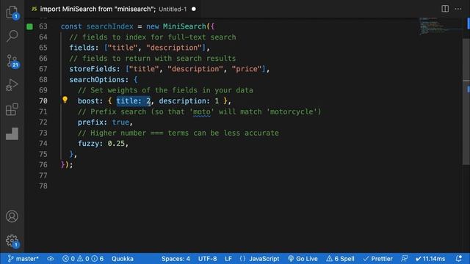Open Source Control view with 21 changes

coord(12,61)
